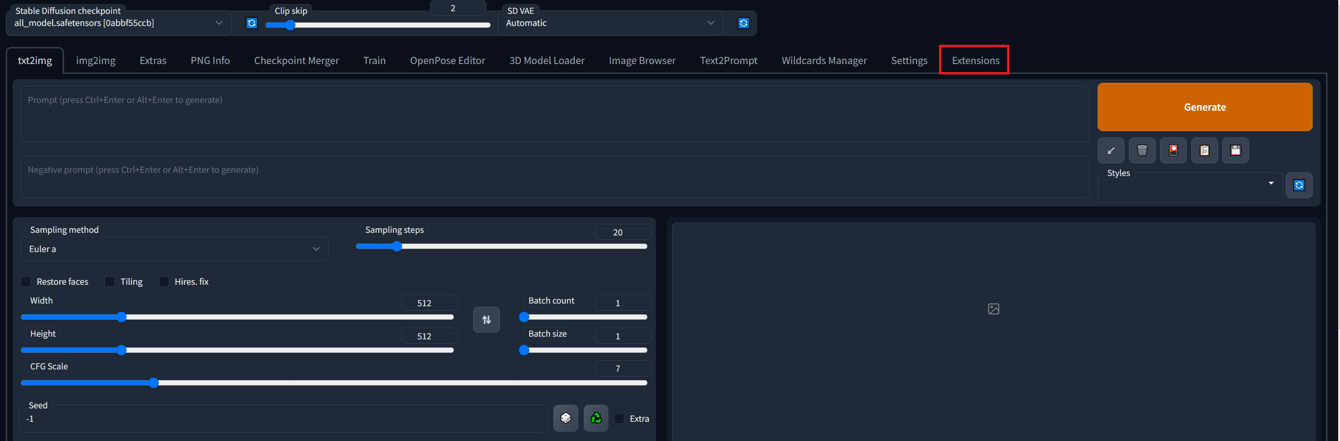
Task: Go to the PNG Info tab
Action: [210, 60]
